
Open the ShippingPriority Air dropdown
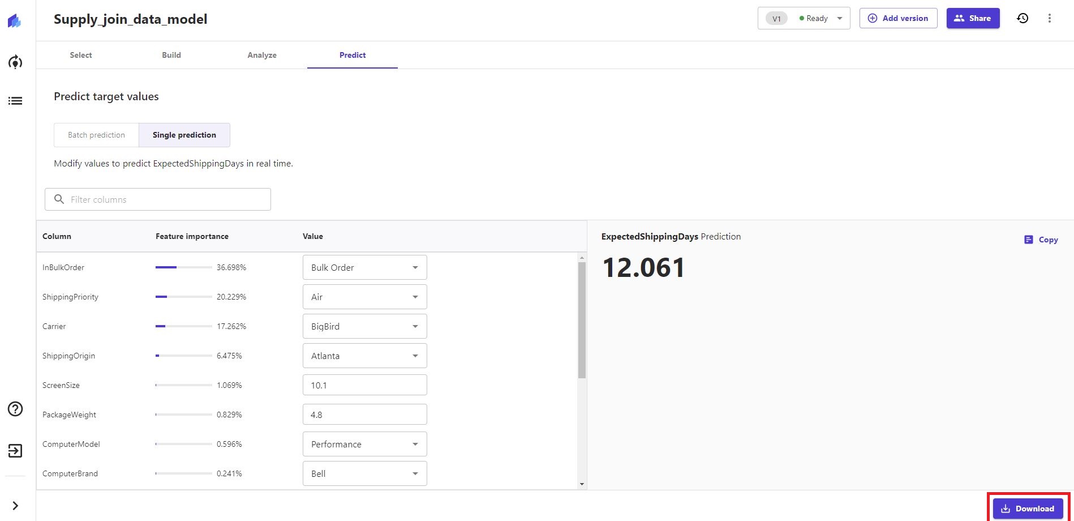(365, 297)
